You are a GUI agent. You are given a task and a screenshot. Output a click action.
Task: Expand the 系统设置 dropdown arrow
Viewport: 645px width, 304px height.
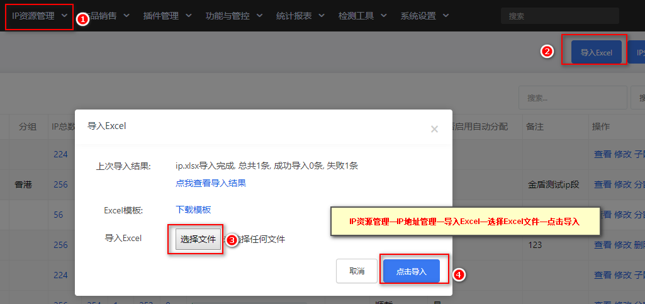[446, 16]
